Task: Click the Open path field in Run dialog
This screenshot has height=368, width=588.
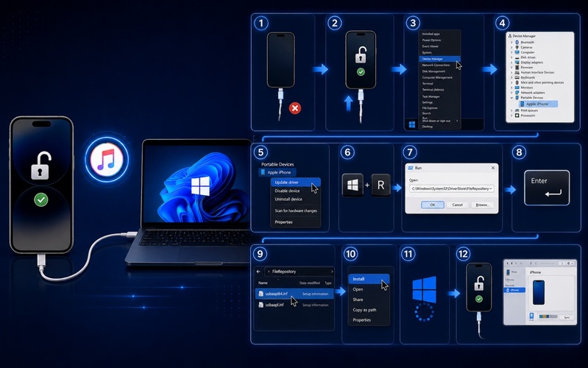Action: pos(452,188)
